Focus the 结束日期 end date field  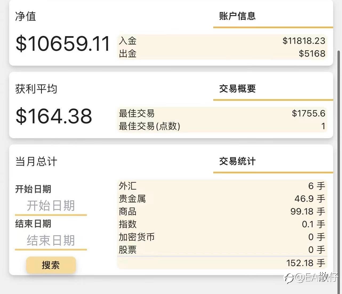coord(51,240)
